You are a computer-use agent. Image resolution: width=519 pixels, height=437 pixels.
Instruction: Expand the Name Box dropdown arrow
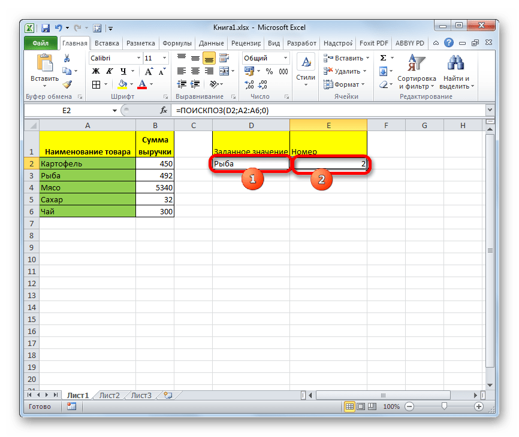pyautogui.click(x=114, y=110)
